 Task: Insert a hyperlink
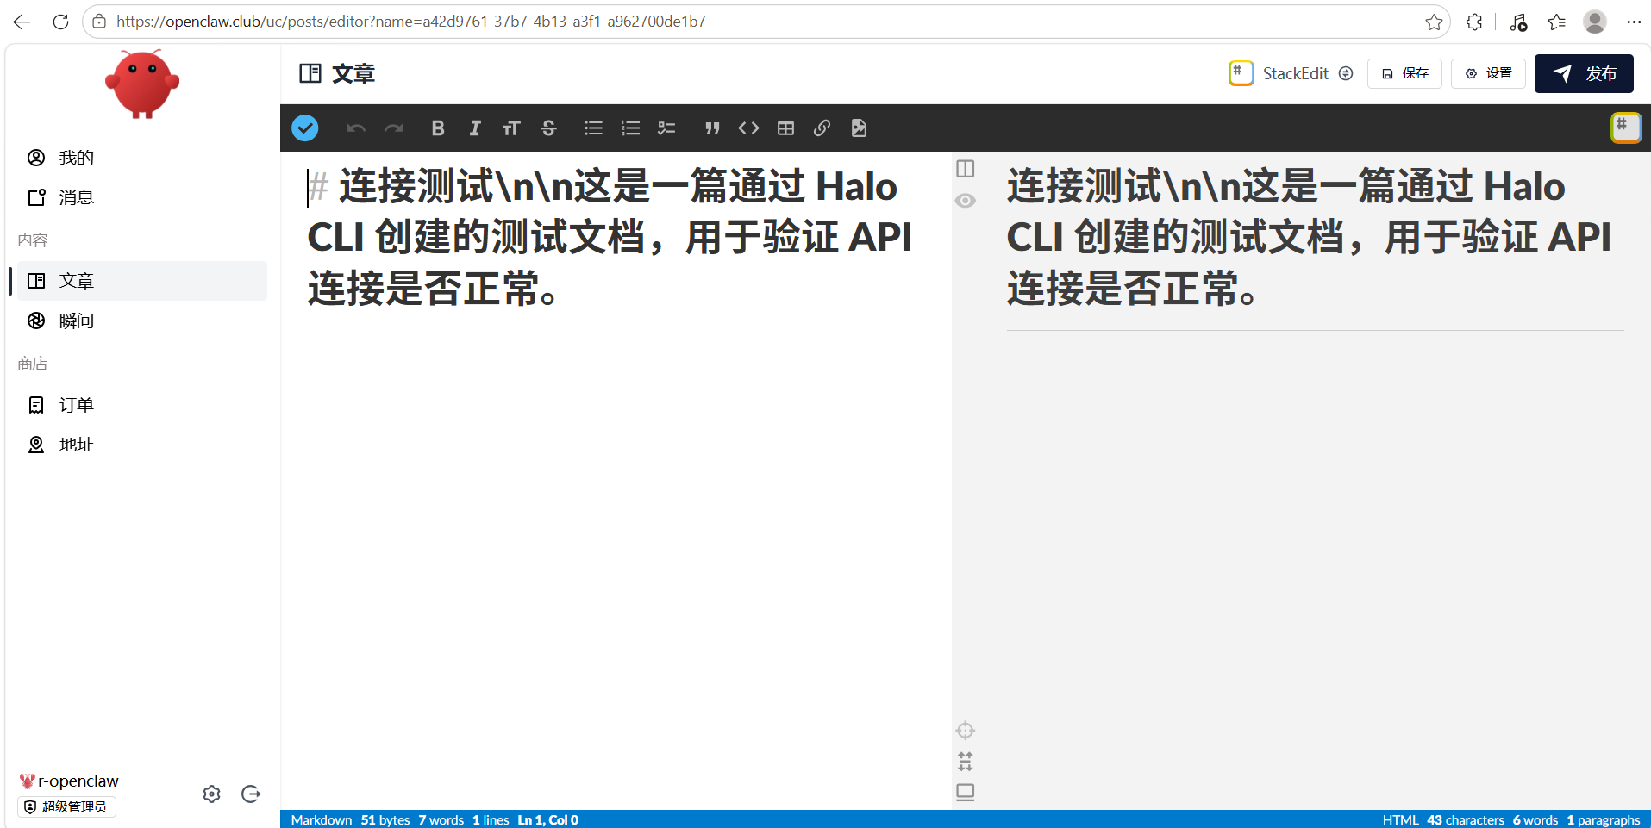[x=822, y=128]
